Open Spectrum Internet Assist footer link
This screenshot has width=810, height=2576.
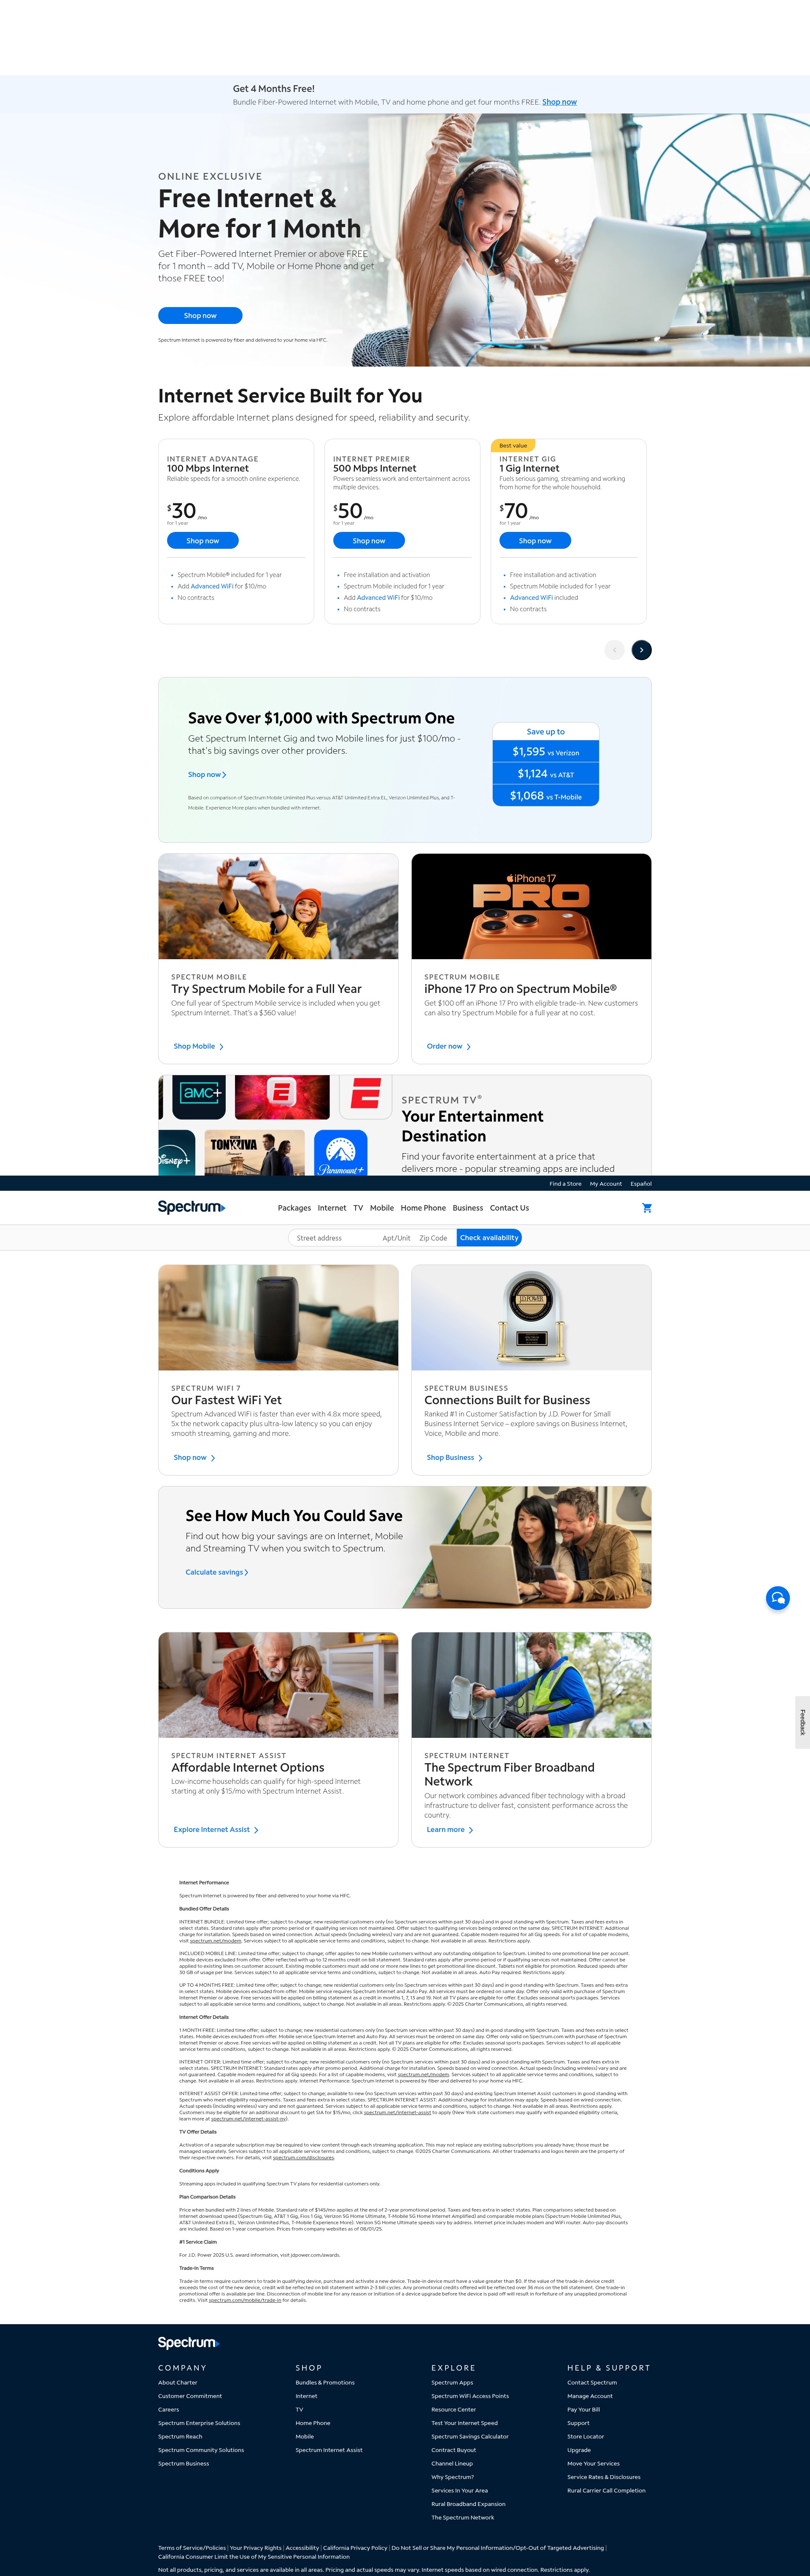pos(329,2450)
